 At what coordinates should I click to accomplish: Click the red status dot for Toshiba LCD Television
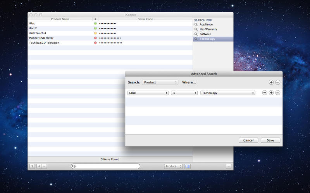(x=95, y=43)
